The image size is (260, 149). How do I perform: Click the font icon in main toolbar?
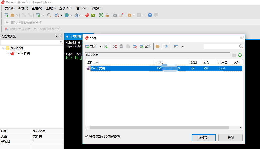tap(76, 15)
